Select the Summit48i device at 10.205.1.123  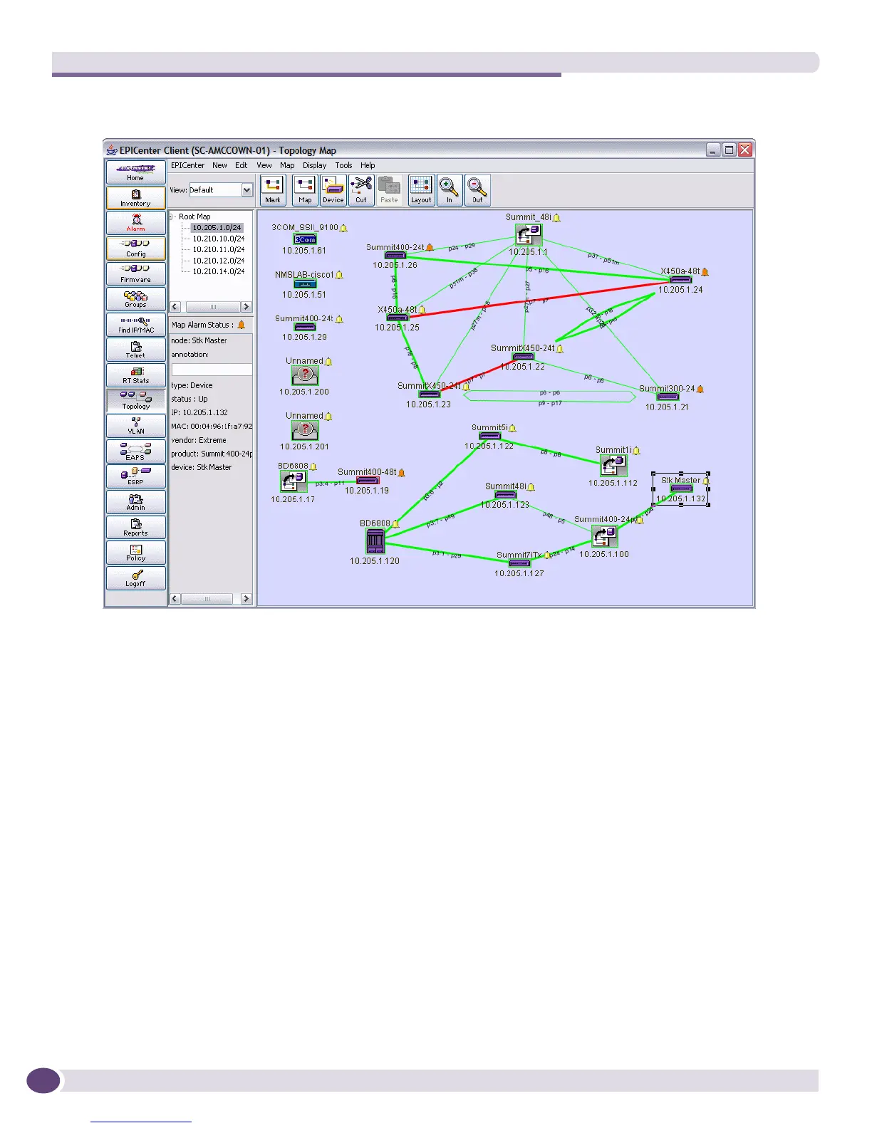point(505,494)
